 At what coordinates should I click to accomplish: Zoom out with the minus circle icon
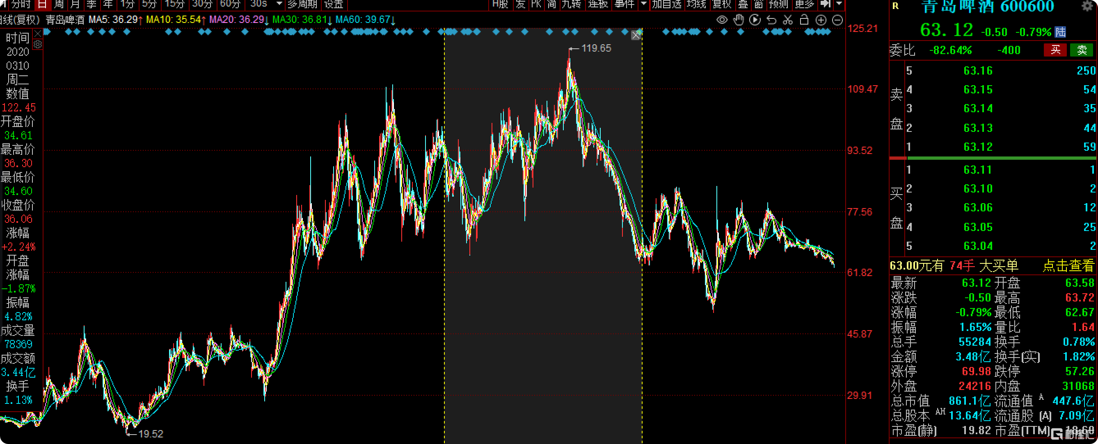click(837, 20)
